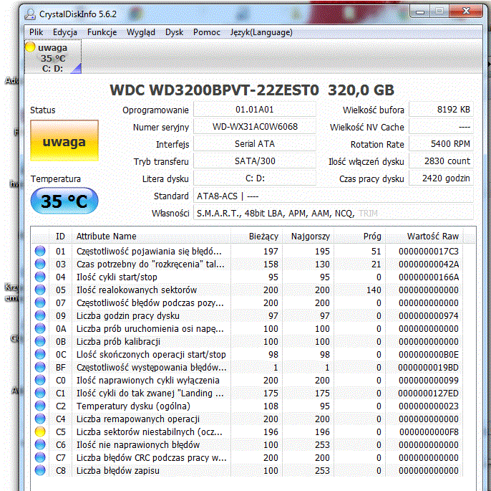Click blue status icon for attribute C0

(40, 380)
